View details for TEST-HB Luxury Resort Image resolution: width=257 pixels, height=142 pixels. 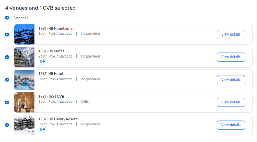[x=231, y=125]
